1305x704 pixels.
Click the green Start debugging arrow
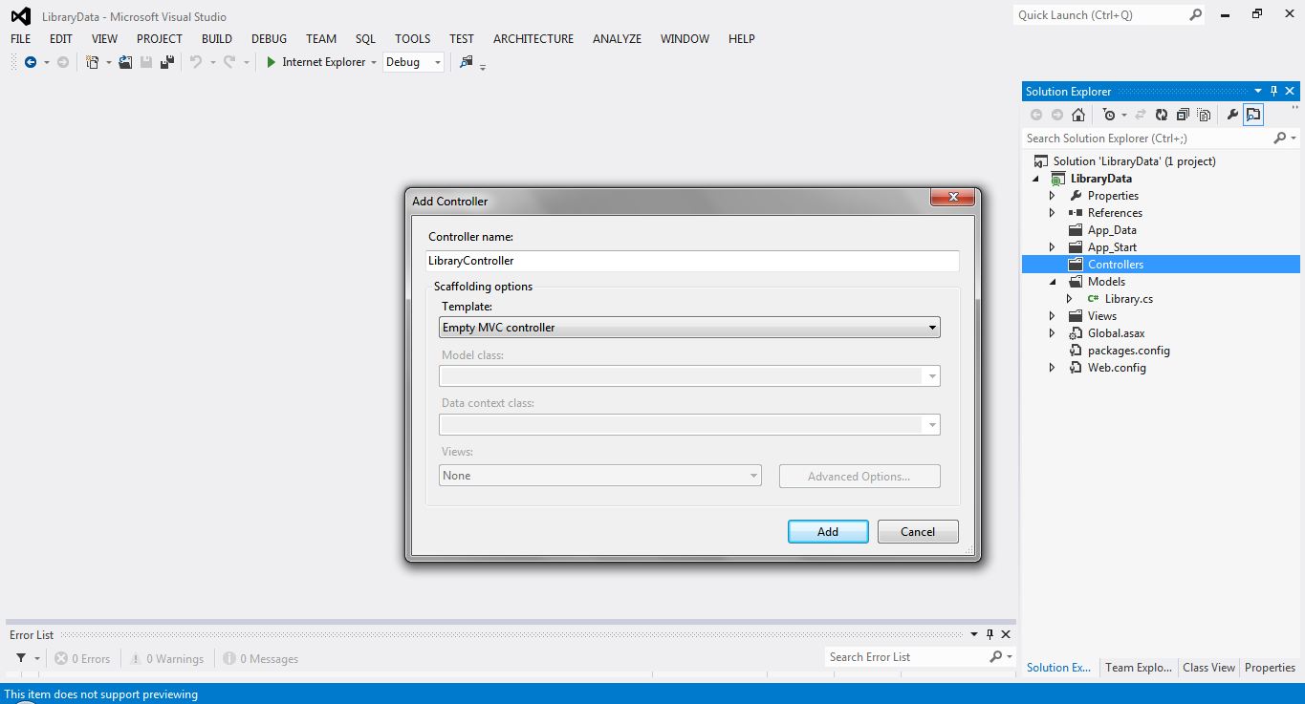tap(272, 62)
